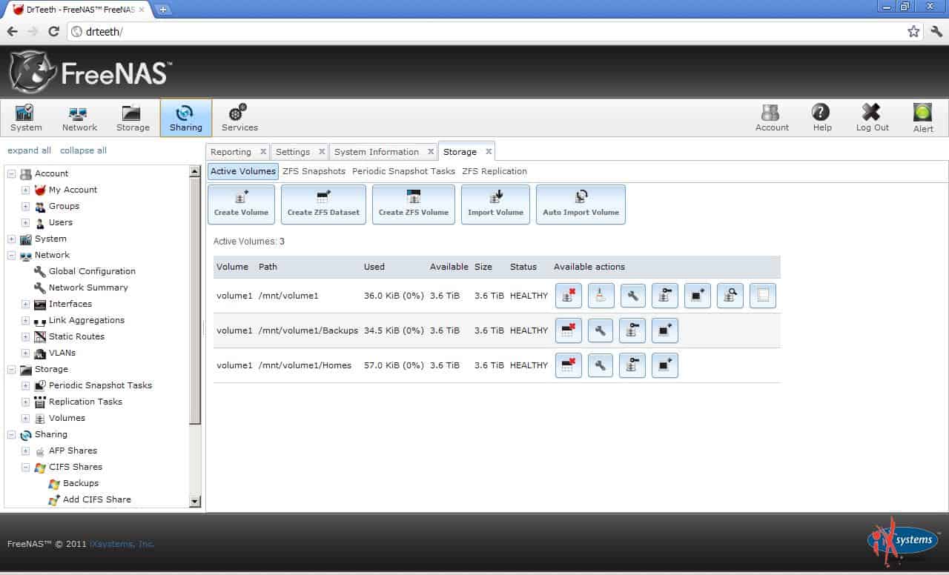The image size is (949, 575).
Task: Edit options wrench for /mnt/volume1 row
Action: tap(632, 296)
